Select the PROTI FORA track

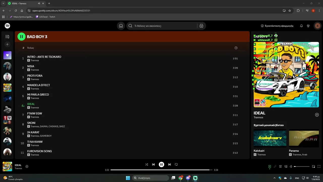132,77
